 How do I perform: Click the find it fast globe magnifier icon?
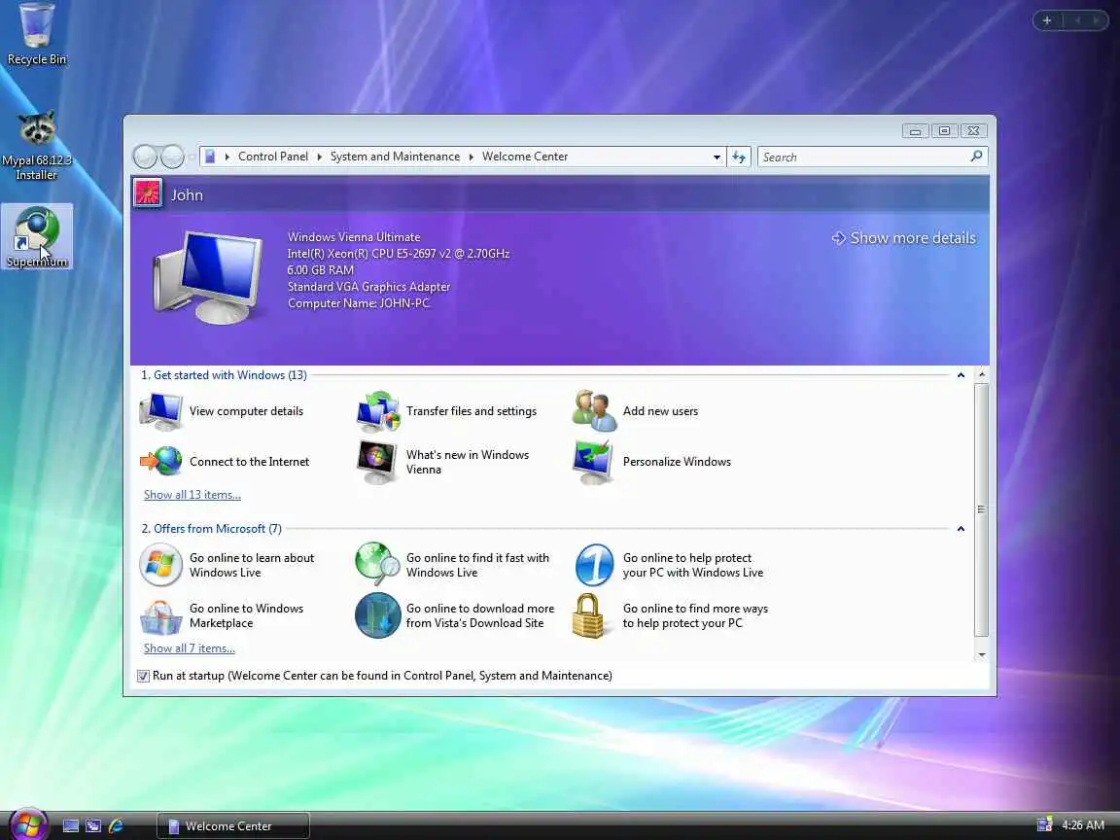coord(377,564)
